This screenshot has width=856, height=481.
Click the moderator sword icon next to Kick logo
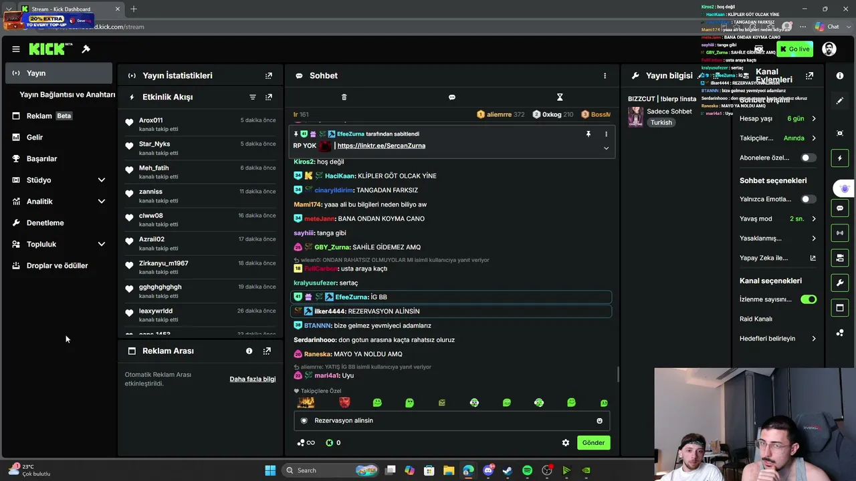[86, 49]
